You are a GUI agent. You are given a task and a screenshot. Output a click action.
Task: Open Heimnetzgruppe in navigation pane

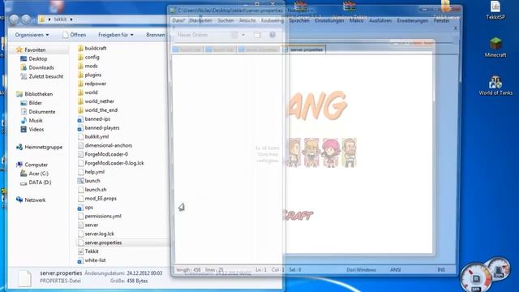[x=39, y=147]
